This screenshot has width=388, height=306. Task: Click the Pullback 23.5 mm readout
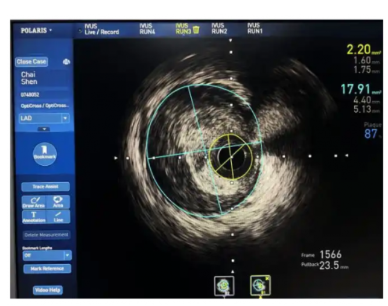[x=324, y=265]
